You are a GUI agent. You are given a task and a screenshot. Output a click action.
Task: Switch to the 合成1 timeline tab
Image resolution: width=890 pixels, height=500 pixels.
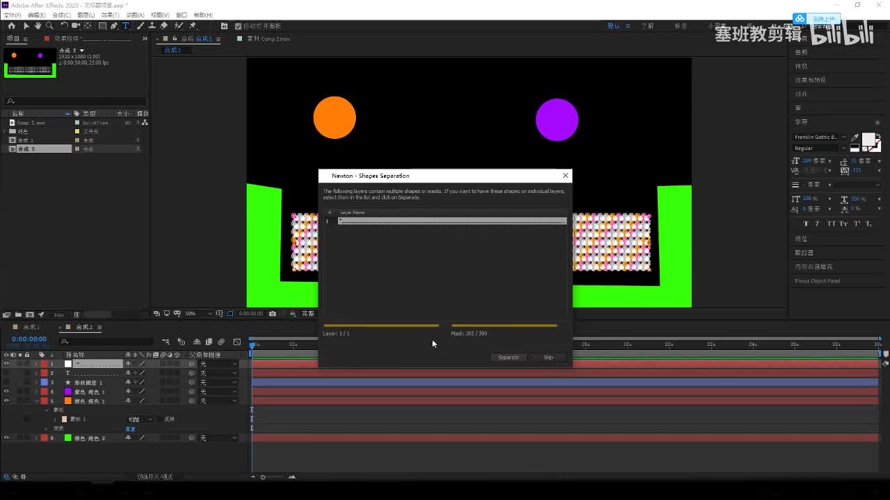click(31, 327)
